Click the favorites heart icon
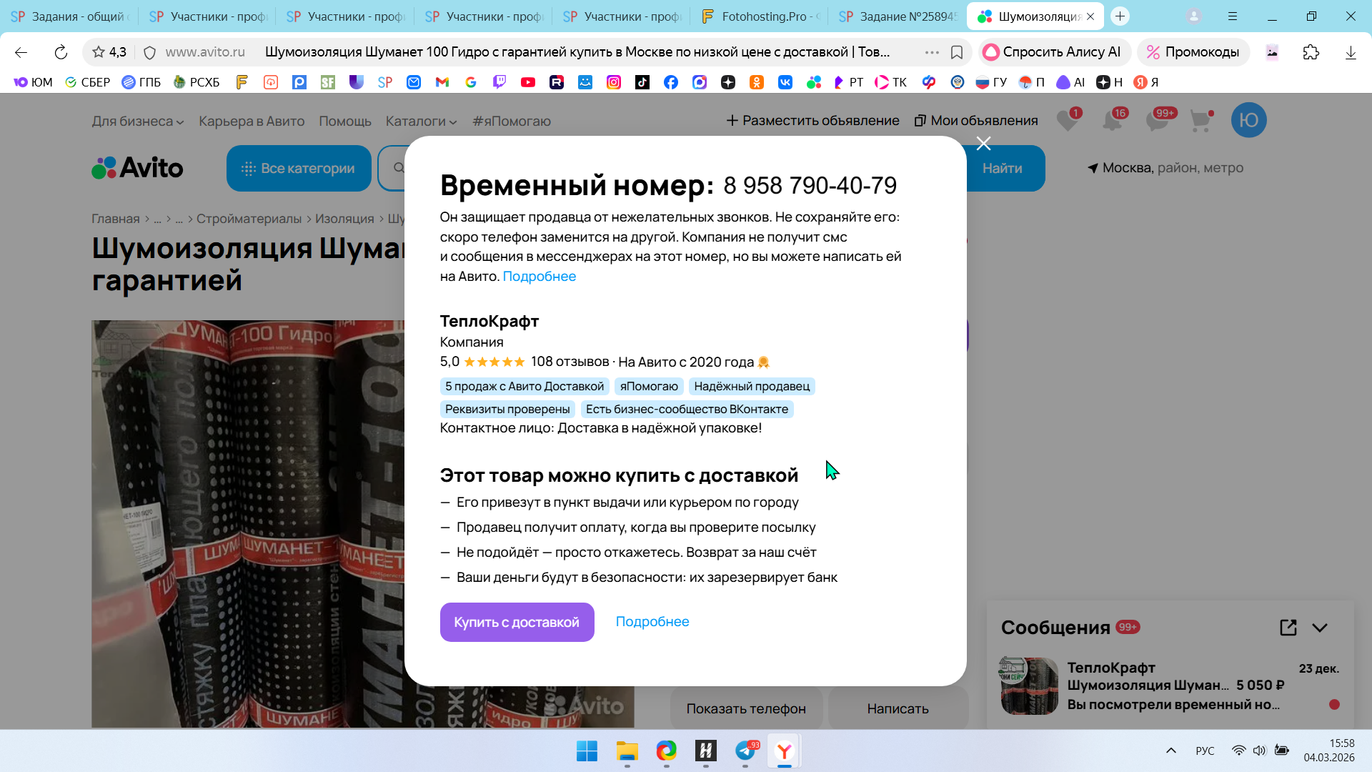The width and height of the screenshot is (1372, 772). pyautogui.click(x=1067, y=120)
